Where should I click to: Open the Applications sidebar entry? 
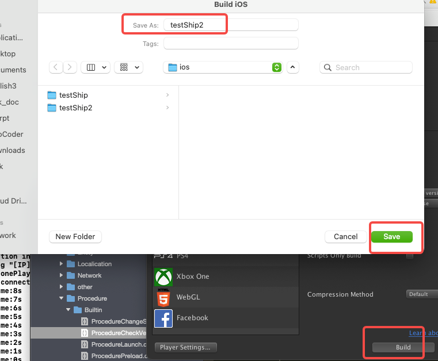coord(12,38)
